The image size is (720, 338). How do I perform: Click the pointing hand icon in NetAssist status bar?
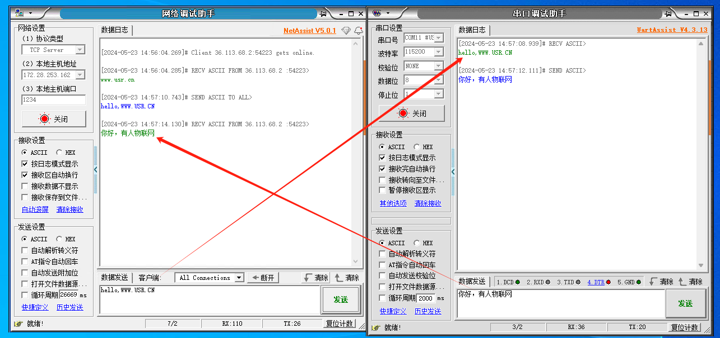(18, 323)
